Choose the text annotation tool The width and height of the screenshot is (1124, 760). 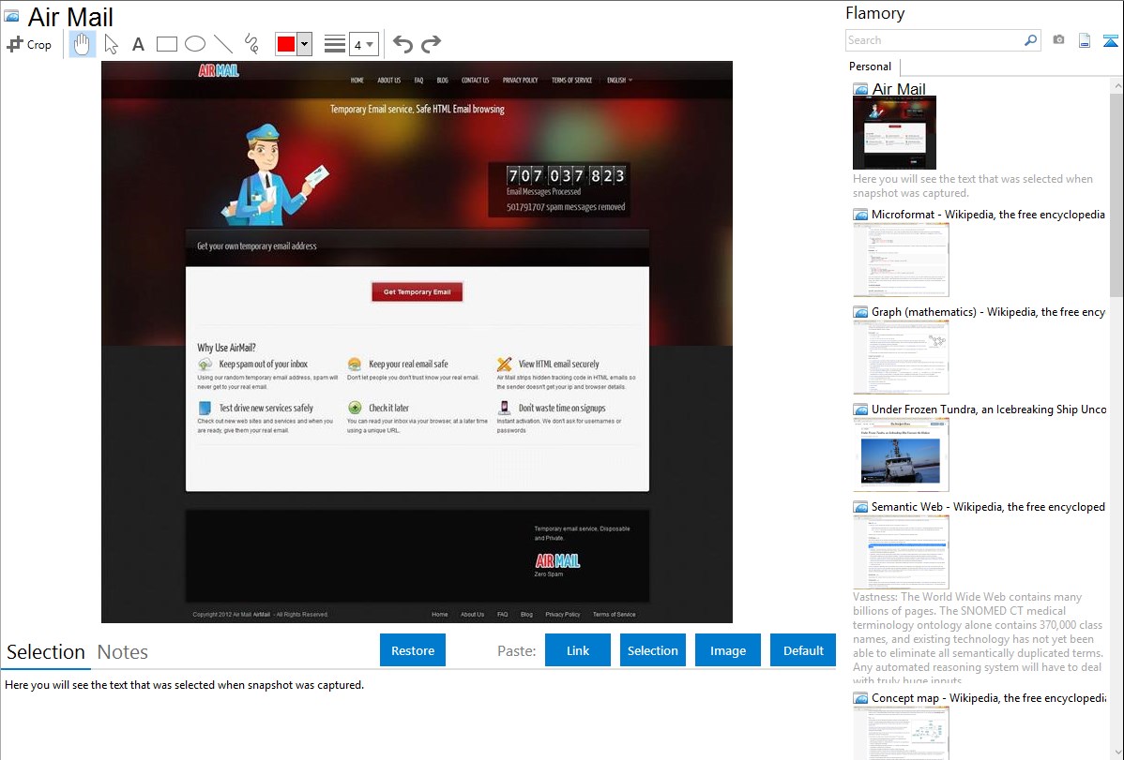[x=138, y=44]
